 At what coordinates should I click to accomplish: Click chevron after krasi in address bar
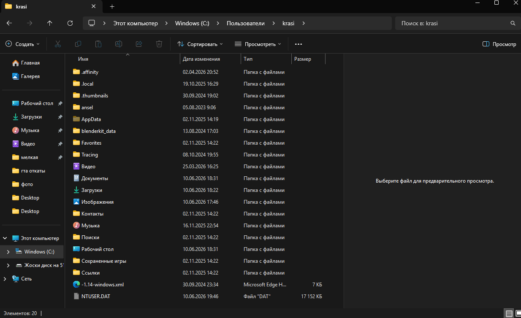click(303, 23)
